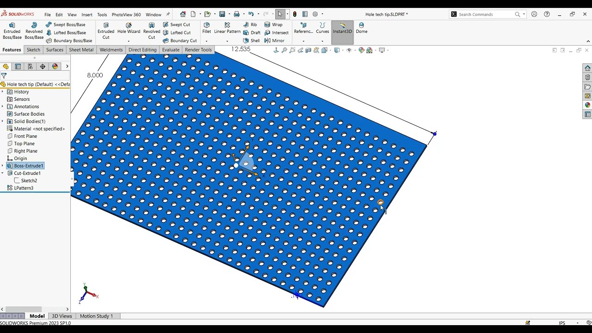This screenshot has height=333, width=592.
Task: Select Lofted Boss/Base
Action: tap(65, 33)
